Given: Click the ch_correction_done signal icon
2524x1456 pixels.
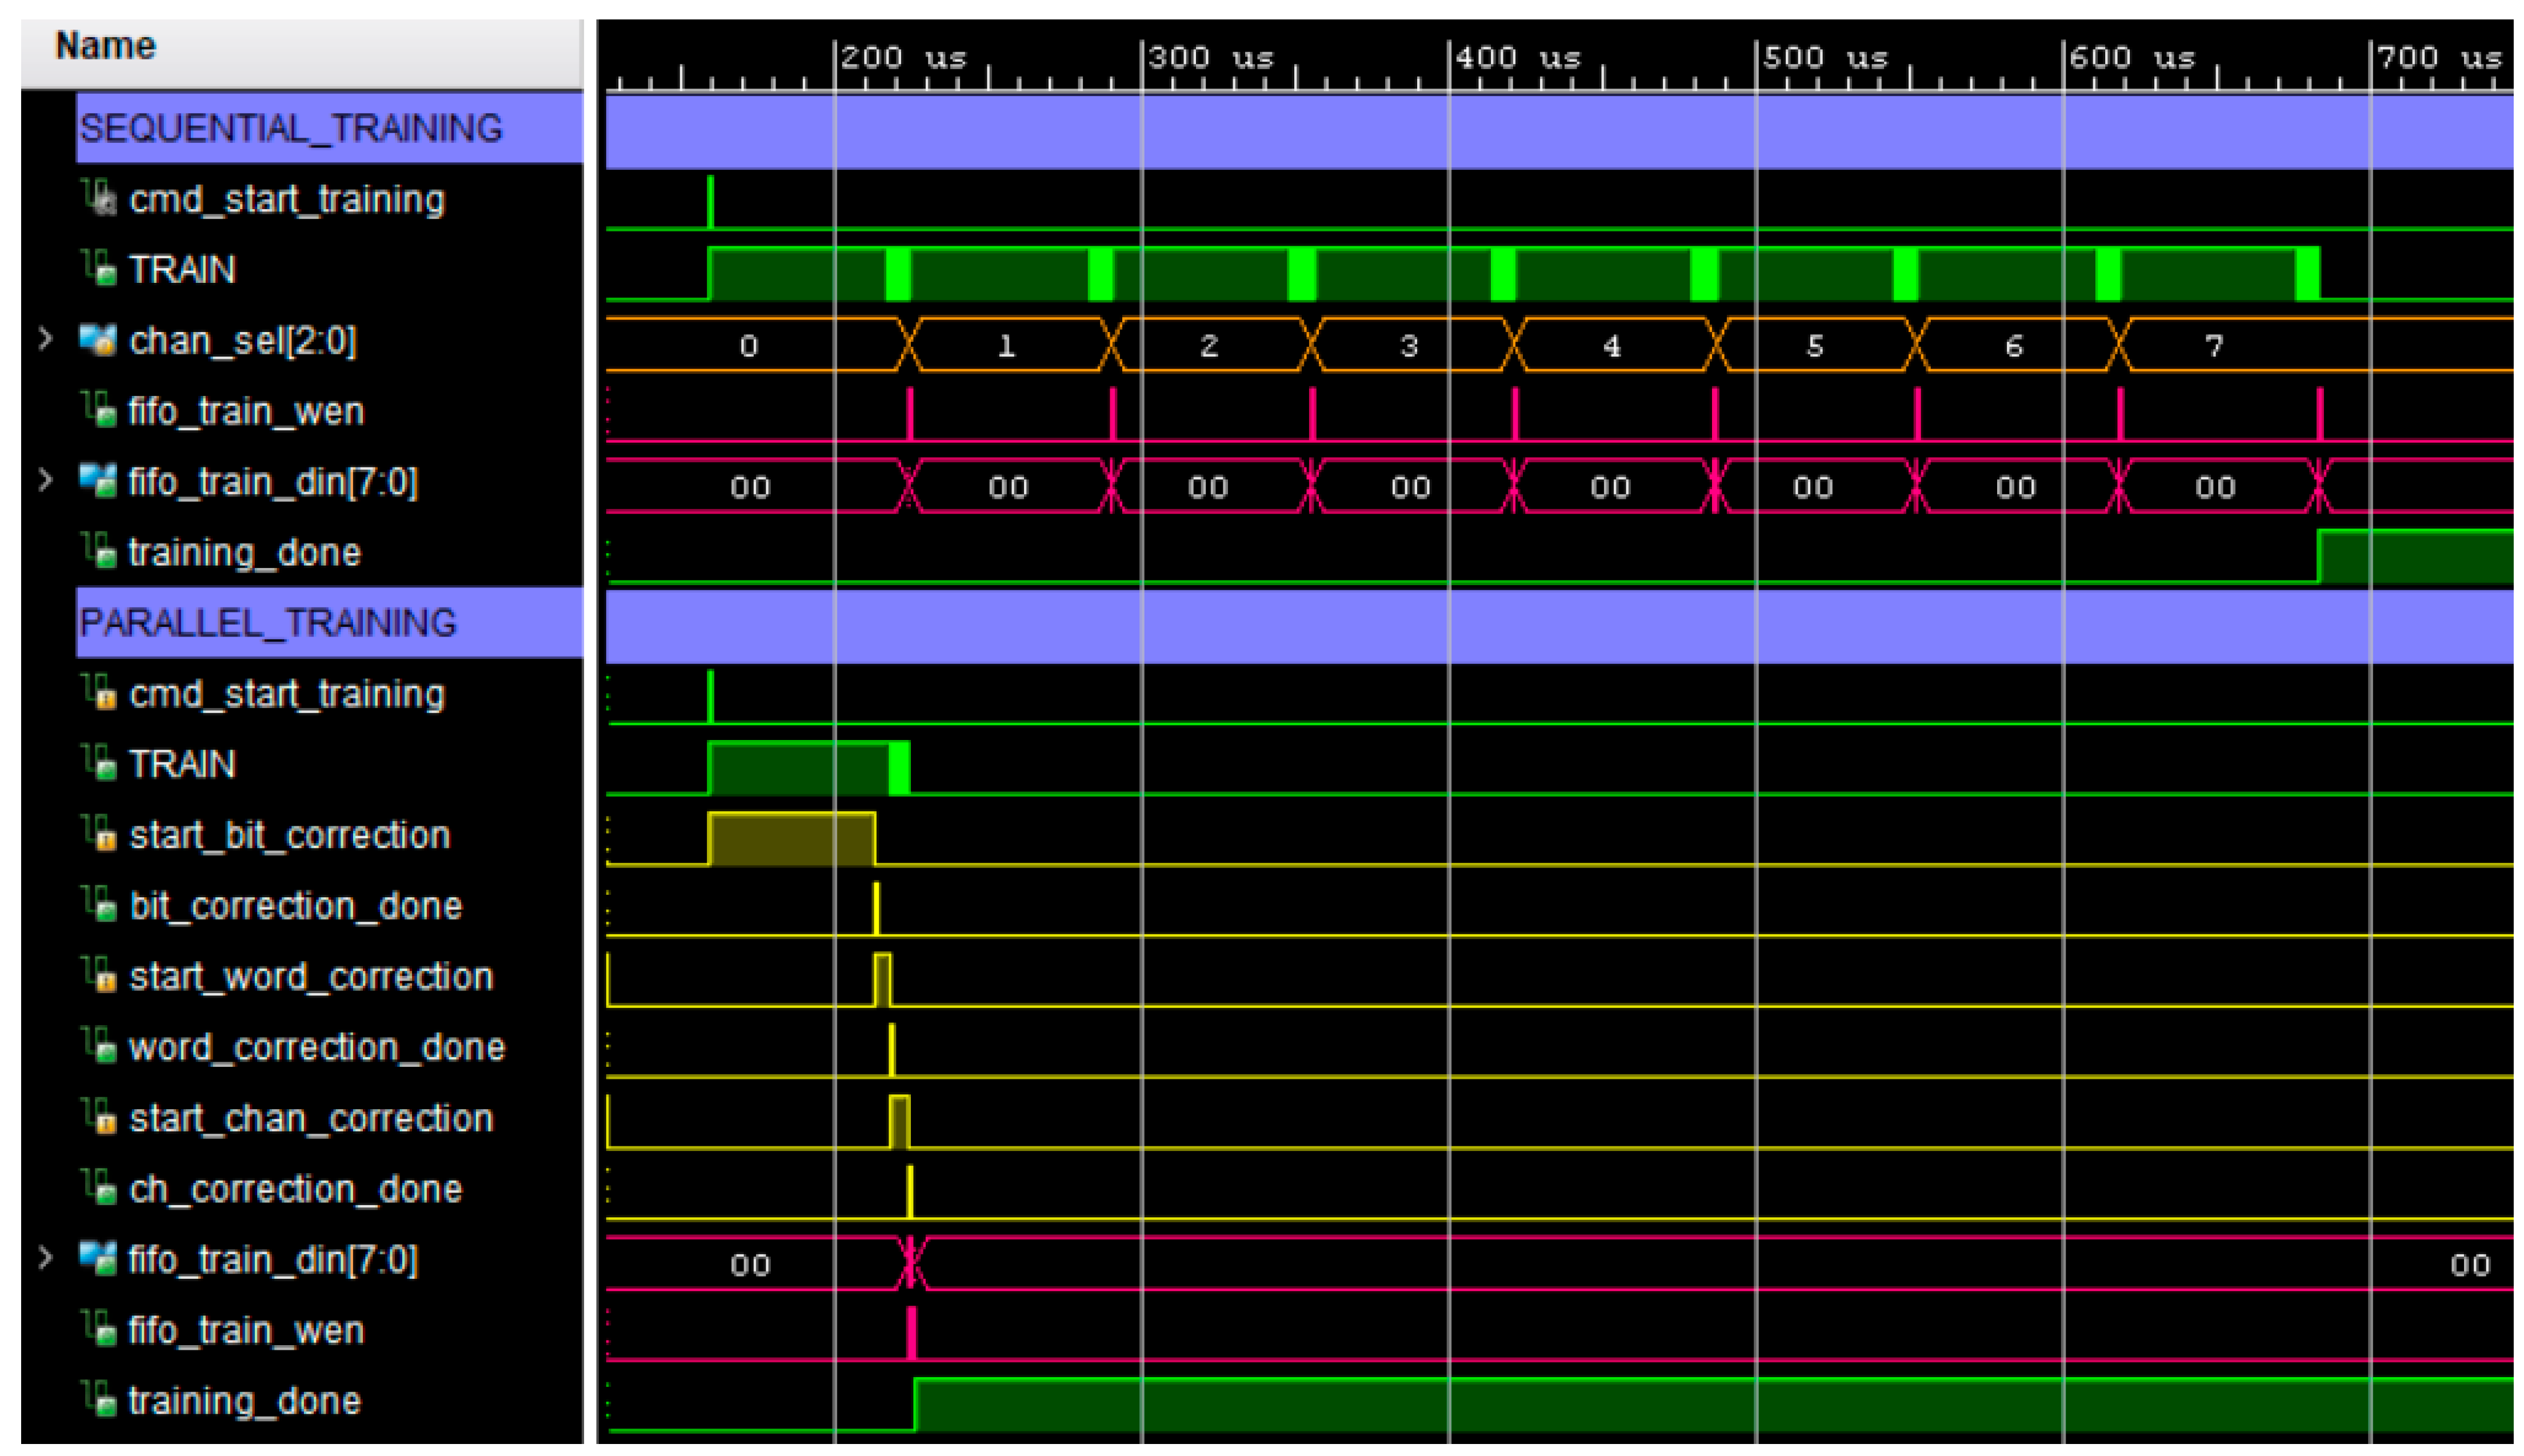Looking at the screenshot, I should click(x=98, y=1188).
